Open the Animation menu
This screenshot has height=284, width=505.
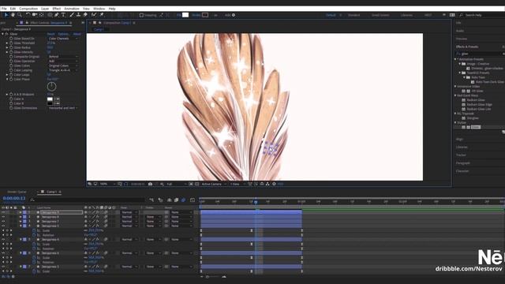pyautogui.click(x=72, y=9)
